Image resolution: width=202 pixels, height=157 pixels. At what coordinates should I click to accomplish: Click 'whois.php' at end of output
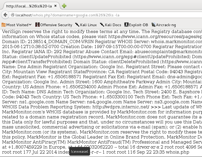177,152
